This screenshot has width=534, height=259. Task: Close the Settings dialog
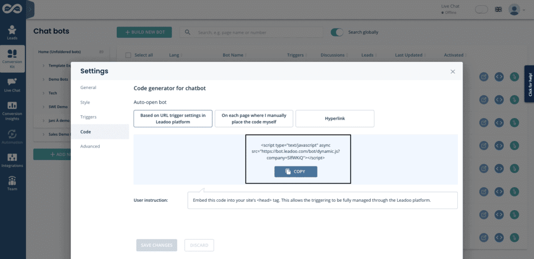pos(453,72)
